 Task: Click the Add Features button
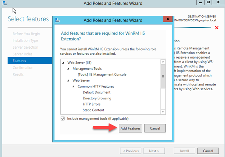point(130,128)
